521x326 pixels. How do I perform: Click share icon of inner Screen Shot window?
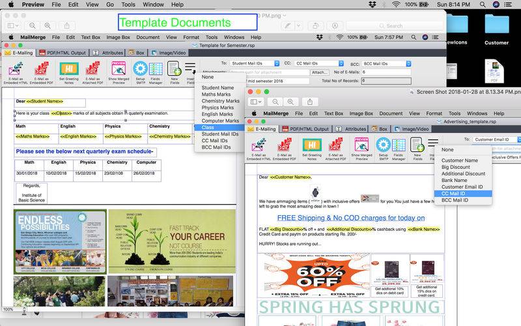point(310,102)
